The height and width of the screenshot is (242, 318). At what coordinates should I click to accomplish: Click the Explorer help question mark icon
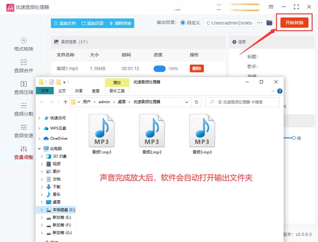click(280, 91)
